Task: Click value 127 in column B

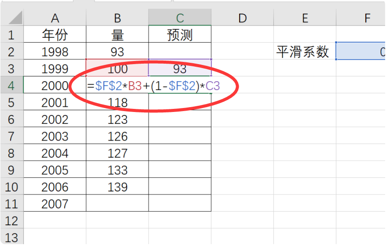Action: coord(117,152)
